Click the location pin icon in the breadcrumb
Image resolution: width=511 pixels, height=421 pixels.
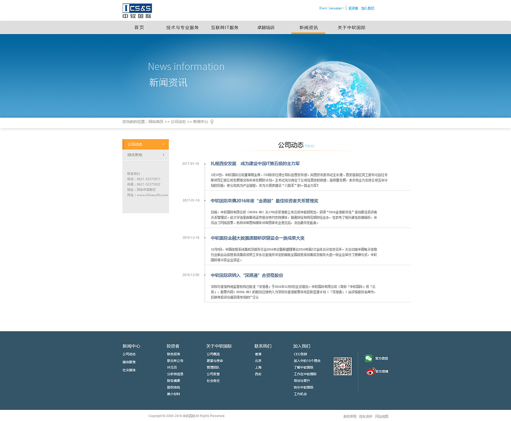point(211,122)
